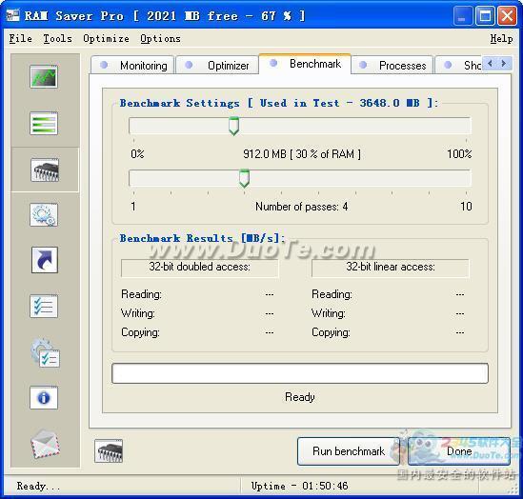This screenshot has width=523, height=499.
Task: Click the 32-bit linear access header
Action: point(391,268)
